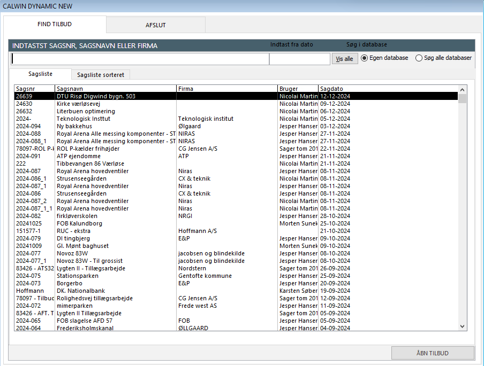Focus the sagsnr/sagsnavn search field

[x=140, y=59]
